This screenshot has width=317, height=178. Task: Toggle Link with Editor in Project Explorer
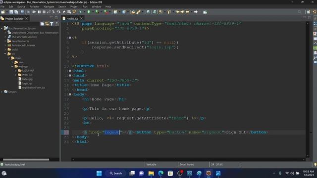point(47,24)
